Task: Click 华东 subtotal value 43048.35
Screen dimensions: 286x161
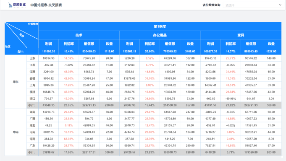Action: (49, 105)
